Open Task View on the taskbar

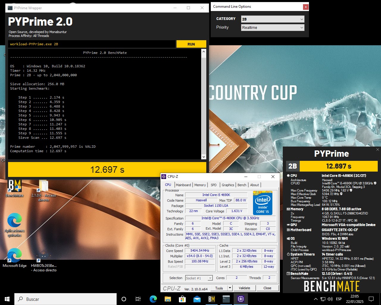[138, 299]
